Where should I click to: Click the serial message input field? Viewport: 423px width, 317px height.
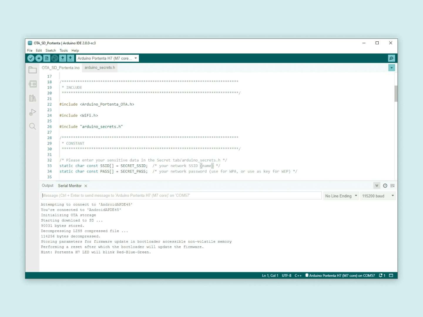point(181,195)
